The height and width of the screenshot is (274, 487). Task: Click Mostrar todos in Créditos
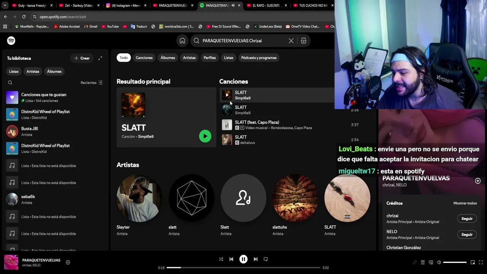pos(465,203)
